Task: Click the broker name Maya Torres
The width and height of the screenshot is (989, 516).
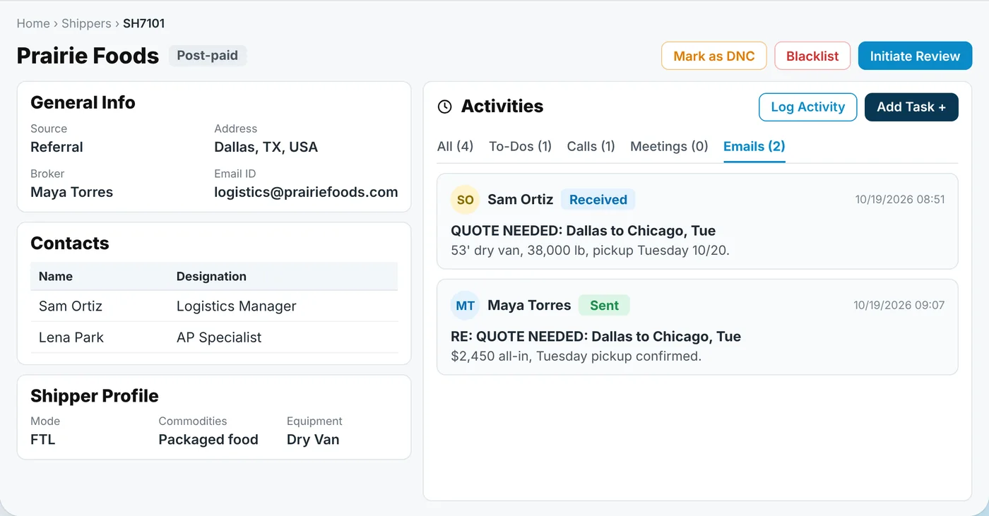Action: pos(71,192)
